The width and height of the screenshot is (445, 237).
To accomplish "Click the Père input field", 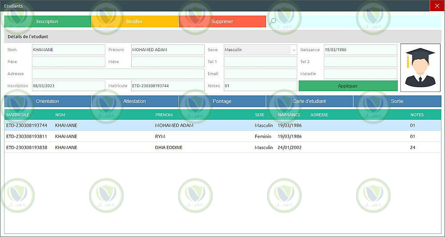I will pyautogui.click(x=69, y=62).
